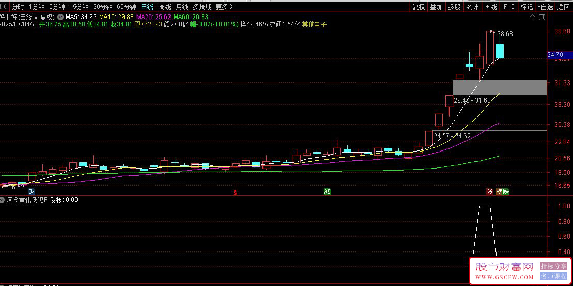Screen dimensions: 573x286
Task: Select the 30分钟 period tab
Action: click(x=103, y=7)
